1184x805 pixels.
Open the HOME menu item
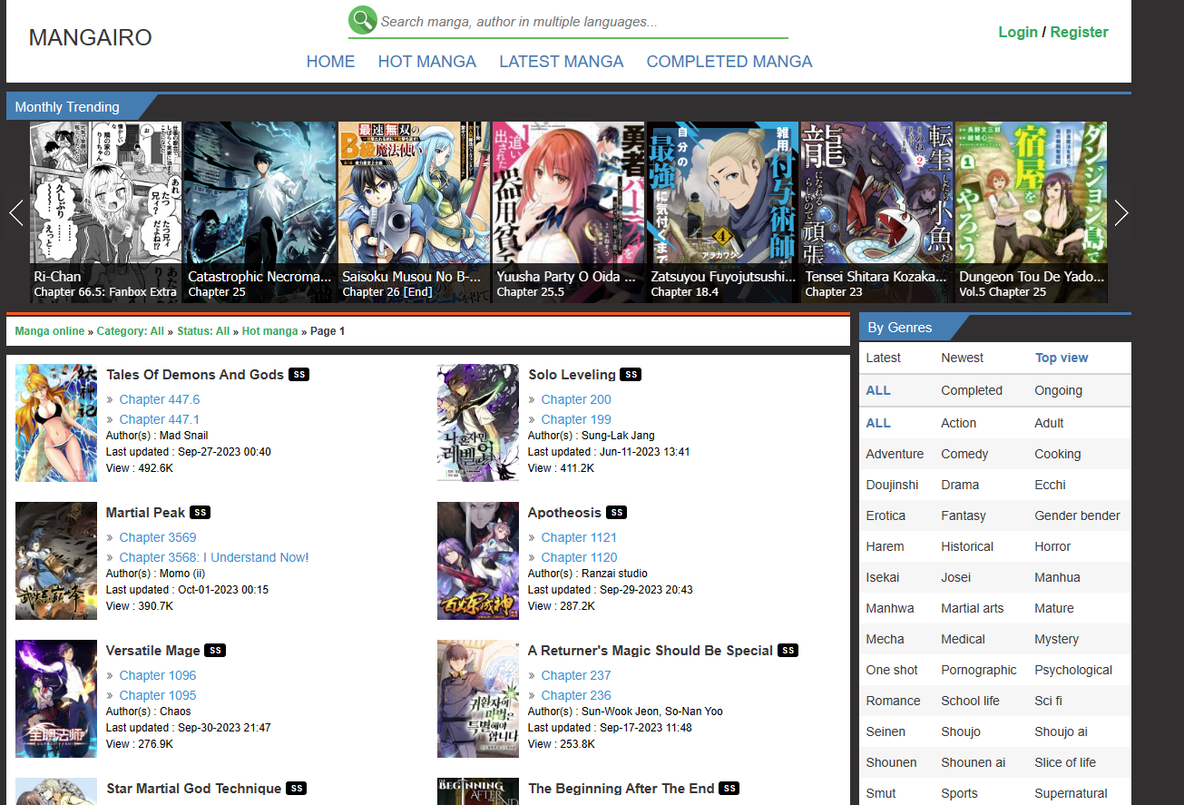(330, 62)
